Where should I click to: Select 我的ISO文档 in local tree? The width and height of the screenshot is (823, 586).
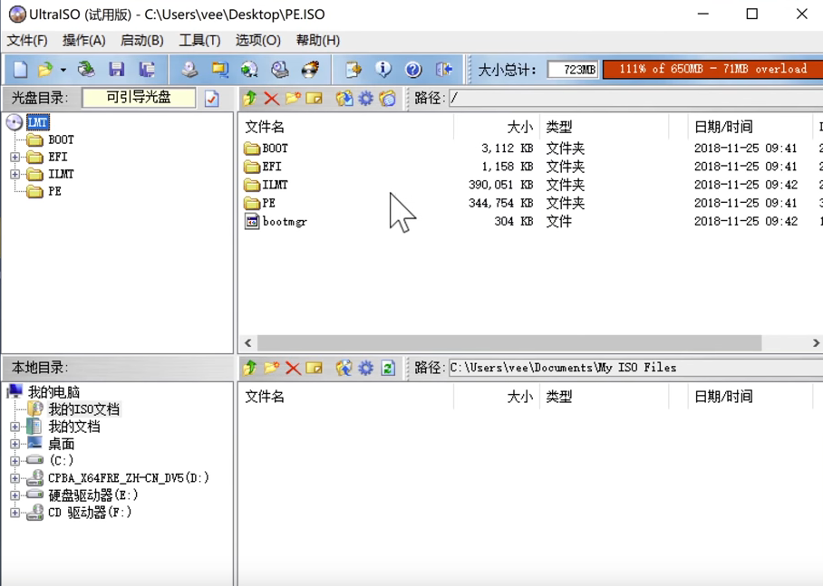(84, 409)
